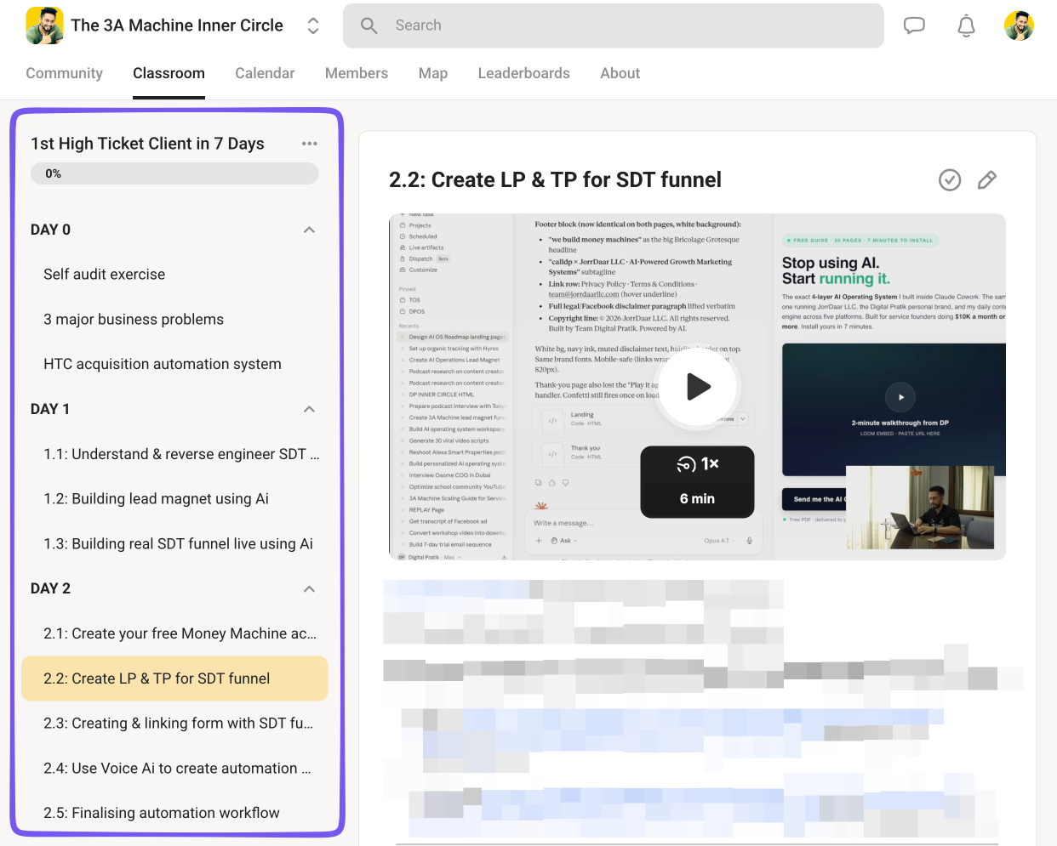Open HTC acquisition automation system lesson
Image resolution: width=1057 pixels, height=846 pixels.
point(174,364)
